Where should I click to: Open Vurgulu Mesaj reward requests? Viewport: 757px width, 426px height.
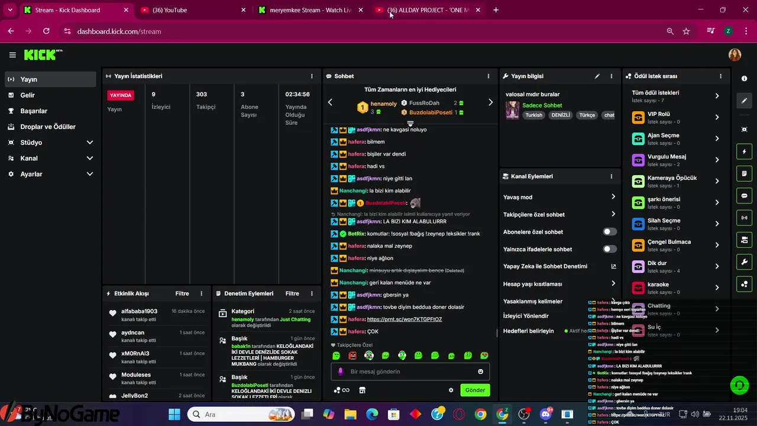675,160
